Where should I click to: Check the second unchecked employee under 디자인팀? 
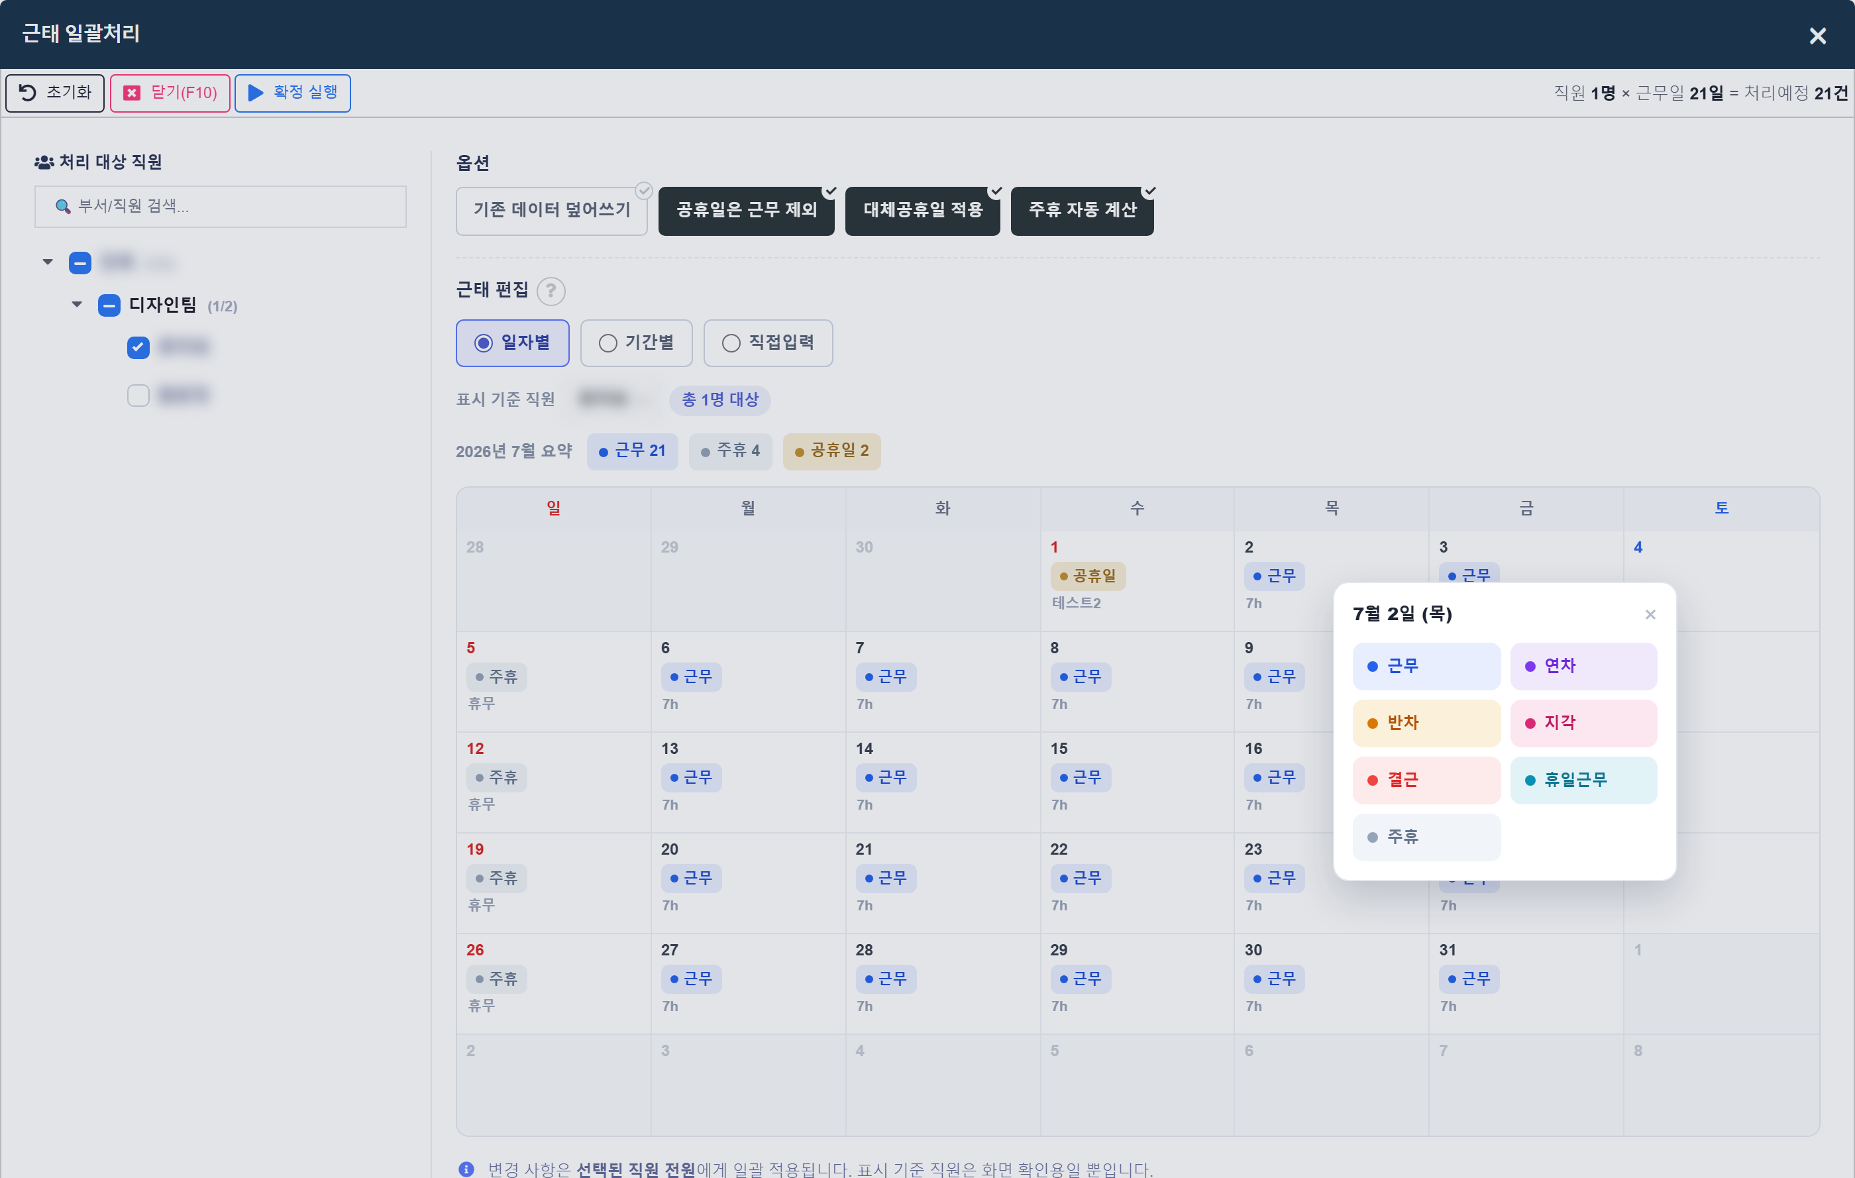[138, 396]
